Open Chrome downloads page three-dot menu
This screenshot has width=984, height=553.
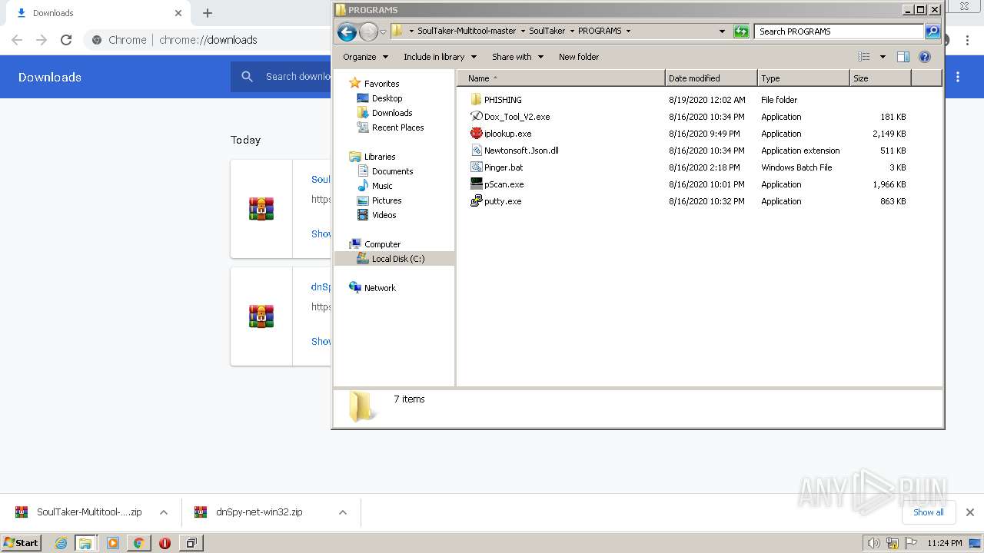pos(958,77)
